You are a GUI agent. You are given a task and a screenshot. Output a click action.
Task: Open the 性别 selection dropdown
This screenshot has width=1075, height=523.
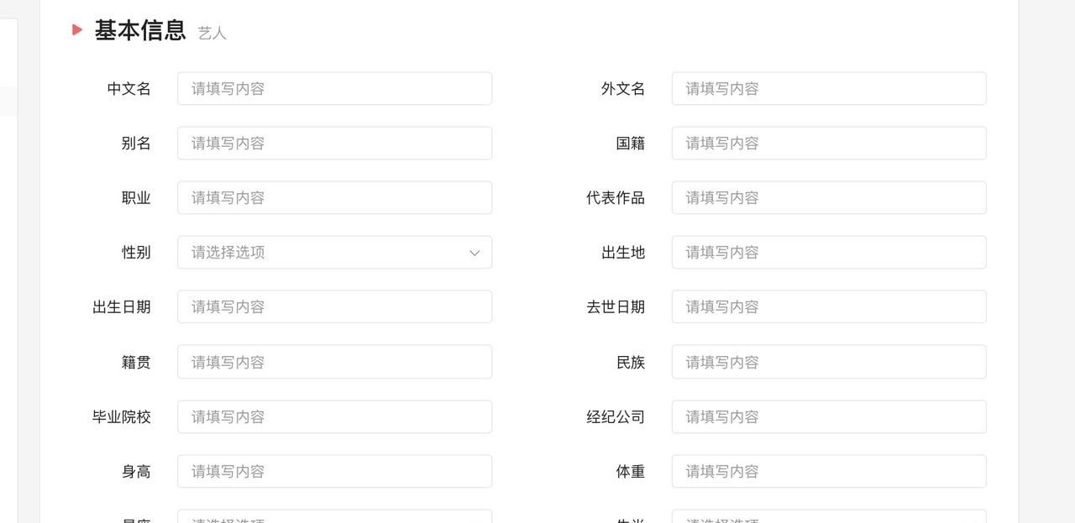[334, 252]
